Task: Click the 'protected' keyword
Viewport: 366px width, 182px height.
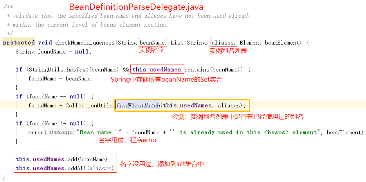Action: [x=19, y=43]
